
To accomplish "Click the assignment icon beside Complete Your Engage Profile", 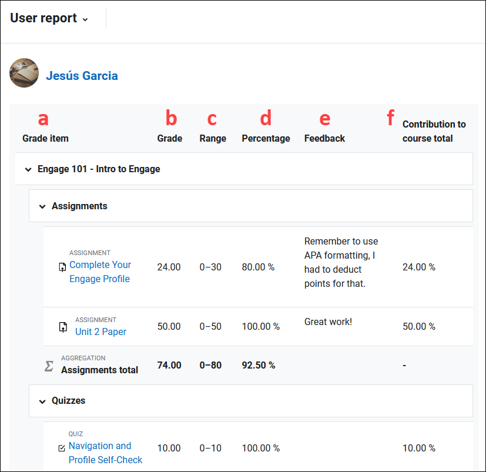I will (x=62, y=266).
